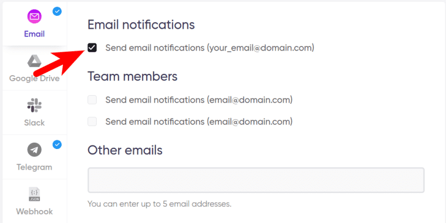
Task: Click the blue checkmark badge beside Telegram
Action: 57,145
